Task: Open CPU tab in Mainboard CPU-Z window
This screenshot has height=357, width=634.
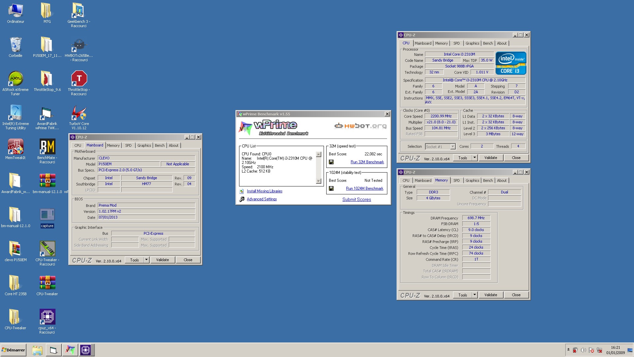Action: [x=78, y=145]
